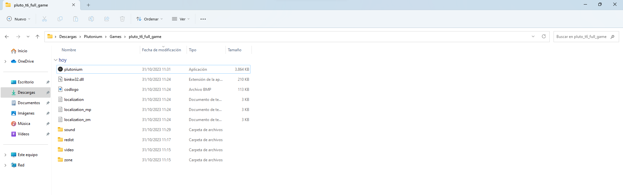This screenshot has width=623, height=195.
Task: Click the Inicio home icon
Action: (14, 51)
